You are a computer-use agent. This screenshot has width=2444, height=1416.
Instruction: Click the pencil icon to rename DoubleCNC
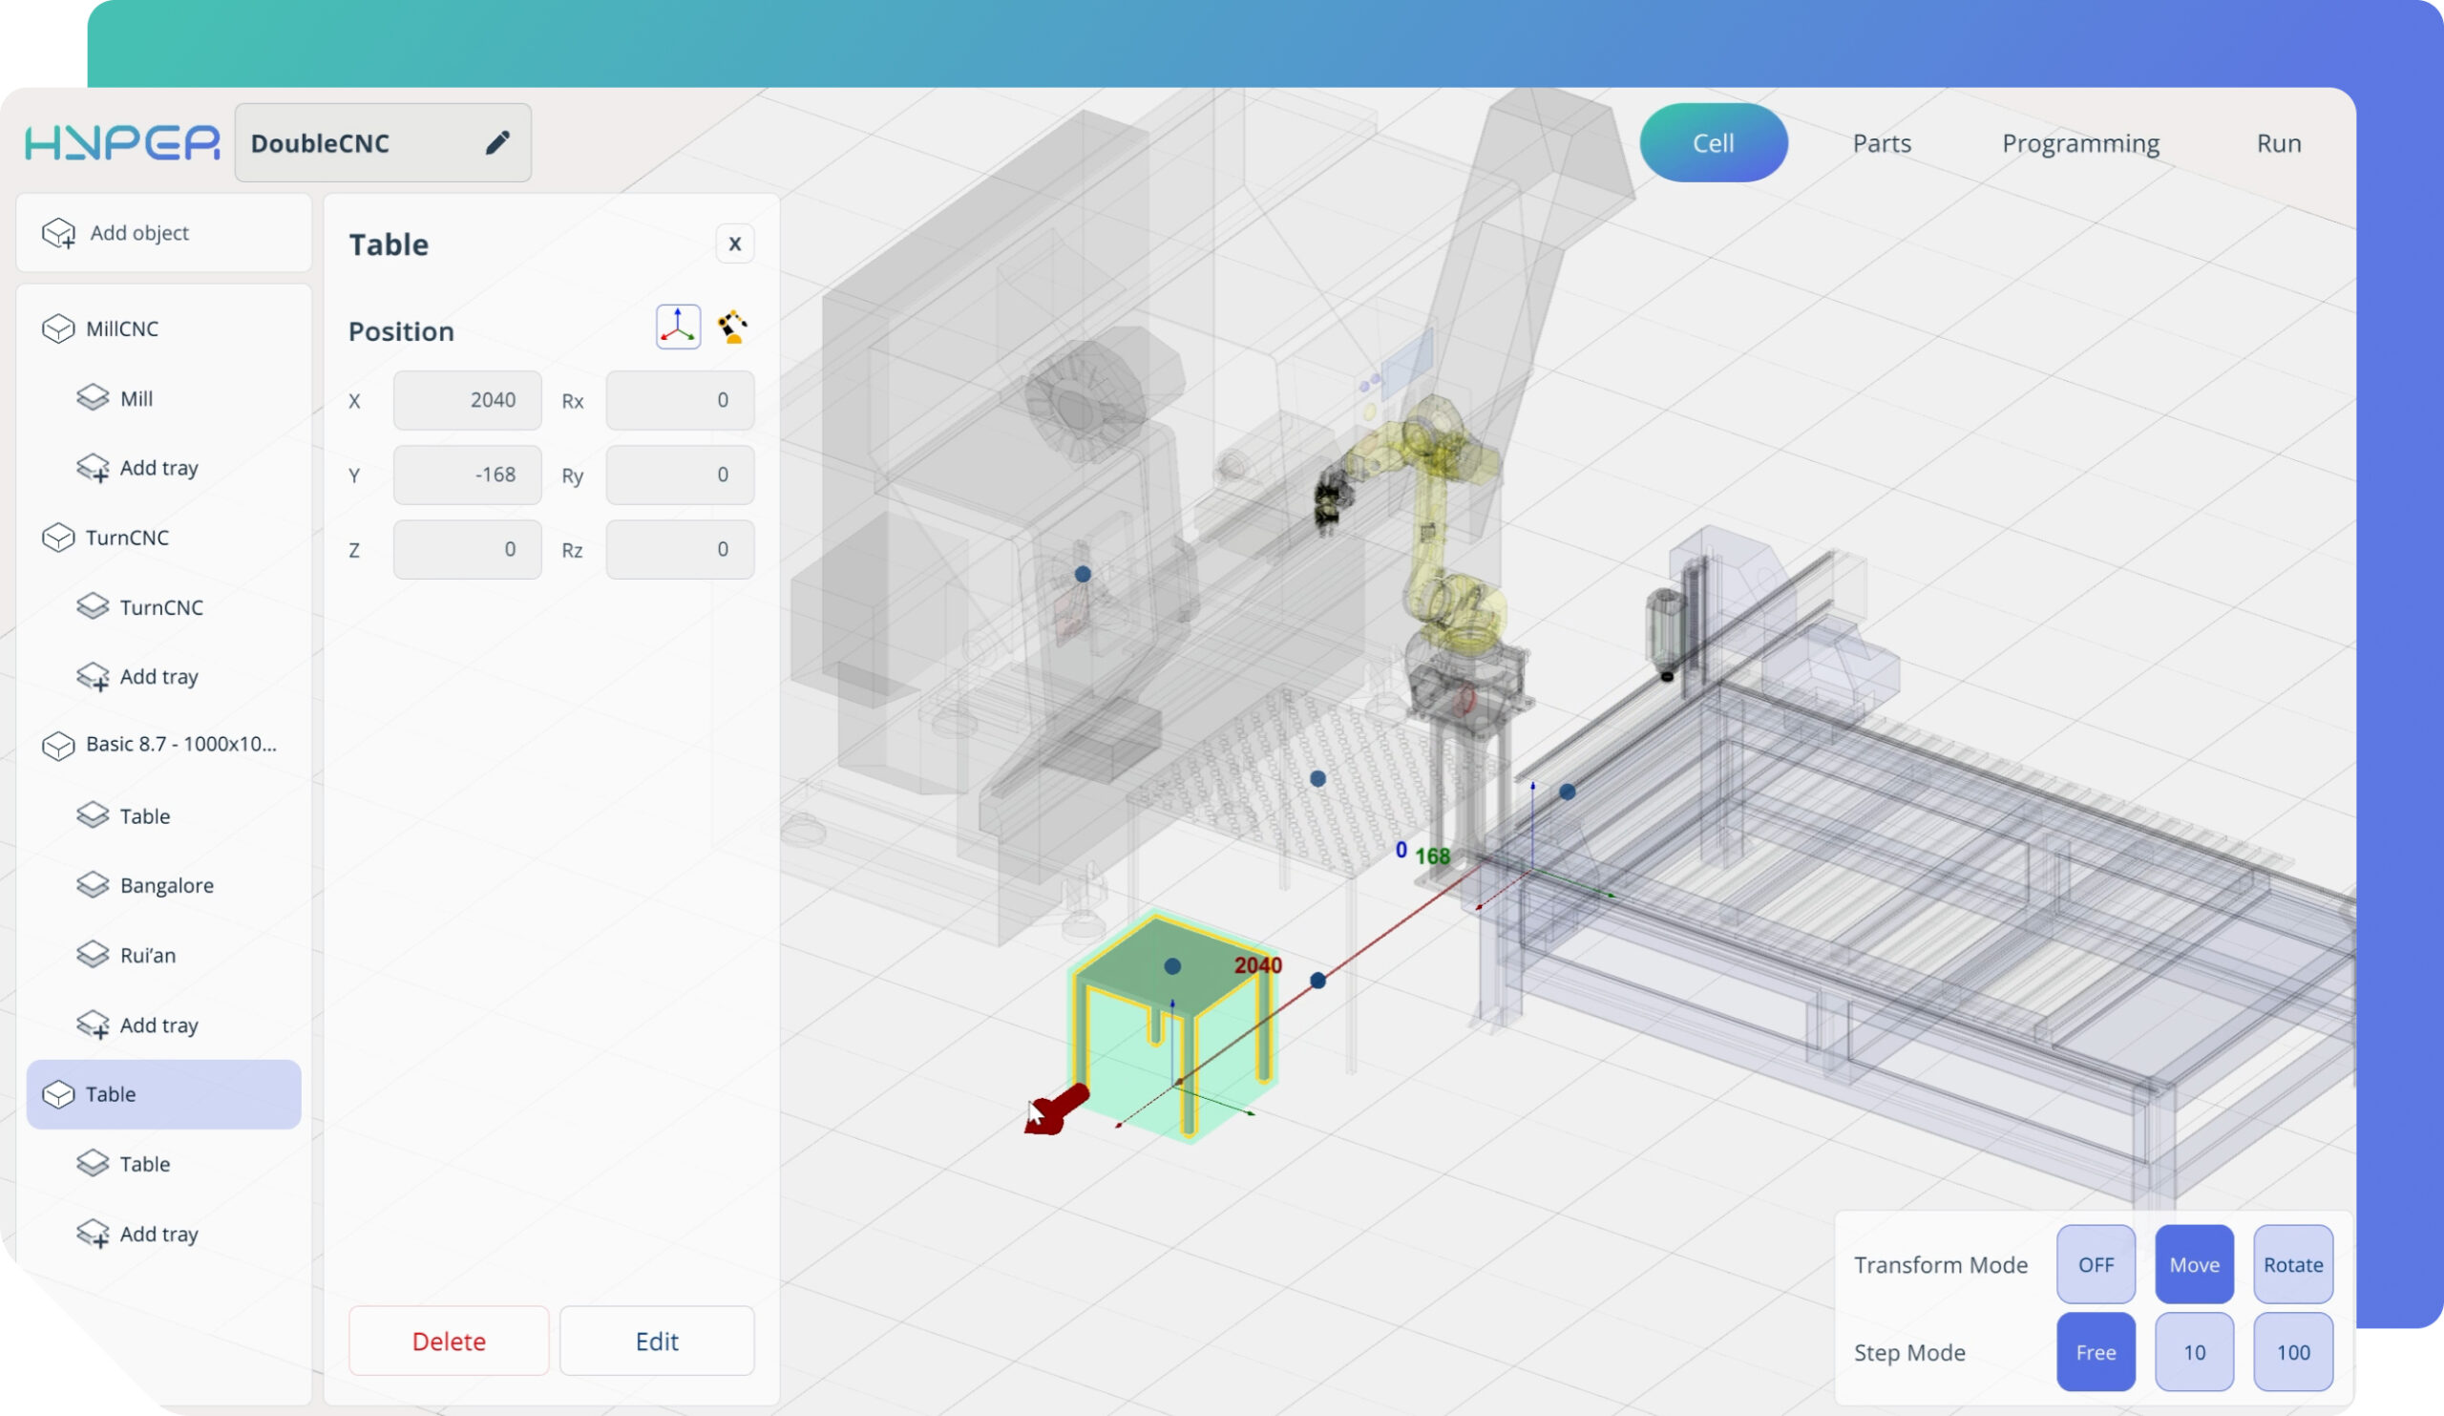point(497,142)
